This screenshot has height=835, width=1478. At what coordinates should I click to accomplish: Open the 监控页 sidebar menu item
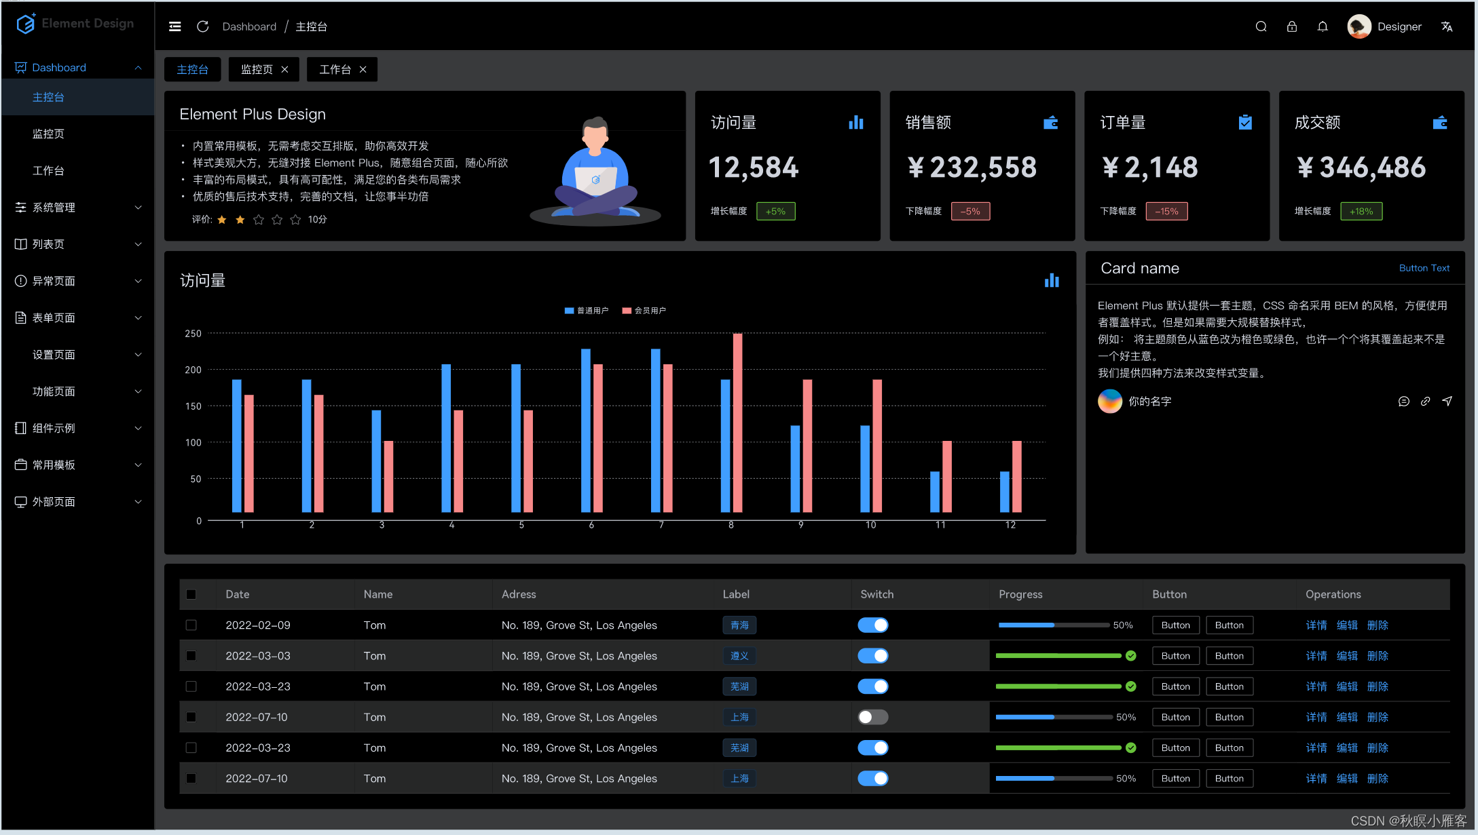[x=48, y=134]
